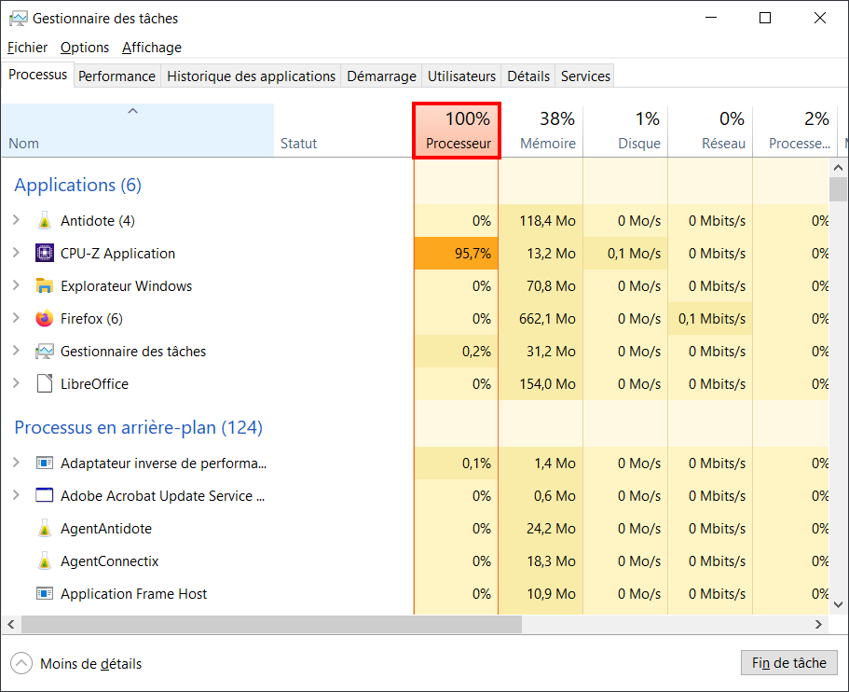
Task: Click the Explorateur Windows folder icon
Action: pyautogui.click(x=45, y=285)
